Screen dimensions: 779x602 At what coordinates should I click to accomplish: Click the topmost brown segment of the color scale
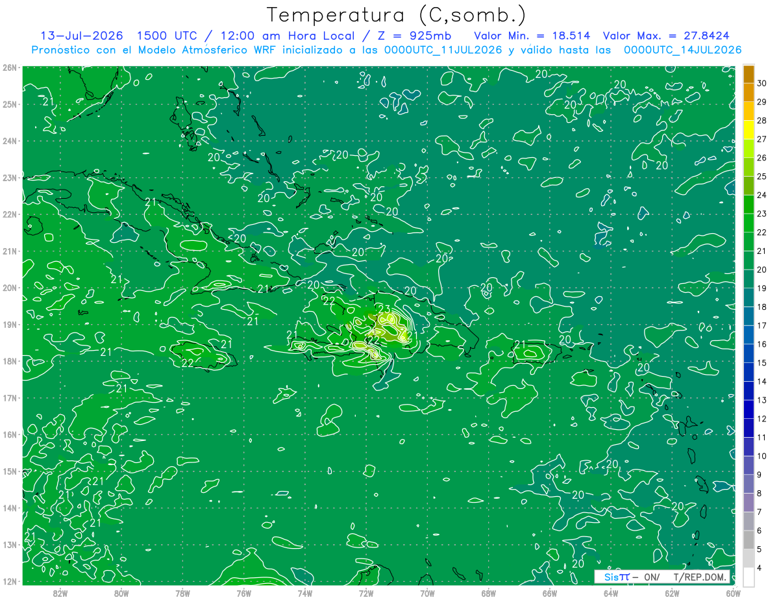tap(748, 73)
